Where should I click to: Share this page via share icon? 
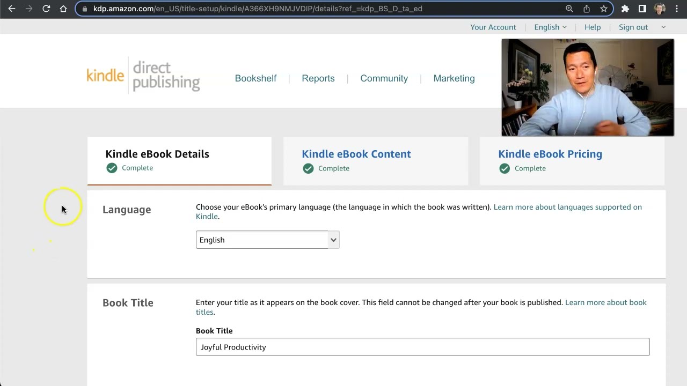pos(587,9)
